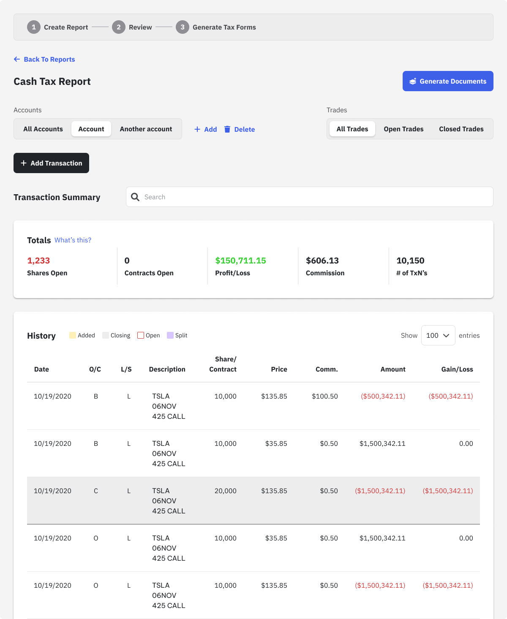Click the stacked-layers icon on Generate Documents
The image size is (507, 619).
413,81
